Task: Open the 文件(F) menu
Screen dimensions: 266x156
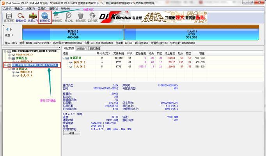Action: pos(7,9)
